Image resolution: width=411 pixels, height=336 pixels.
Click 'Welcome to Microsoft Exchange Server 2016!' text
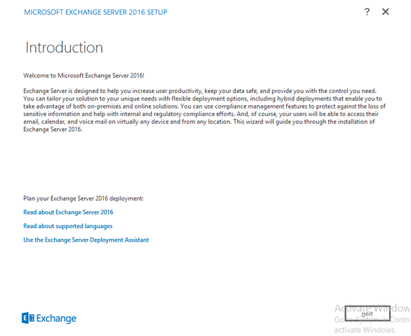tap(84, 75)
